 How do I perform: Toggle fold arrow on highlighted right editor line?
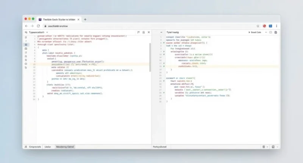[x=164, y=66]
